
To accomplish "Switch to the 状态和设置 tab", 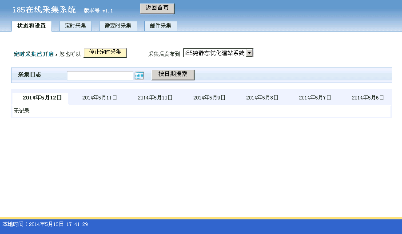I will click(x=32, y=26).
